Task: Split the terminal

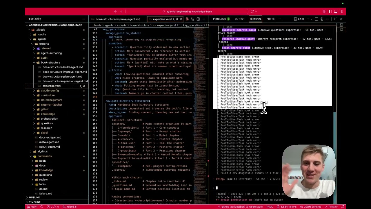Action: pyautogui.click(x=317, y=19)
